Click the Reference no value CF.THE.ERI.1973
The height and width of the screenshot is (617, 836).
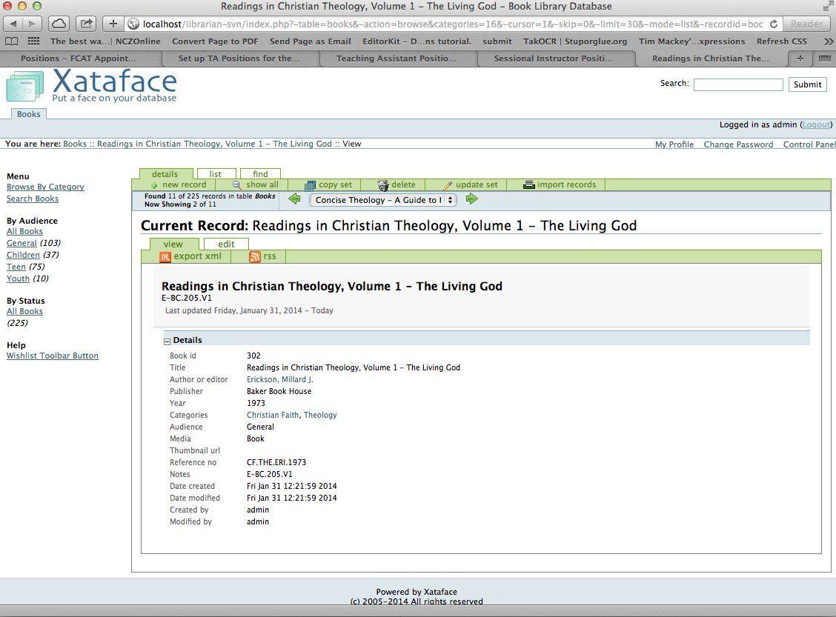(276, 462)
